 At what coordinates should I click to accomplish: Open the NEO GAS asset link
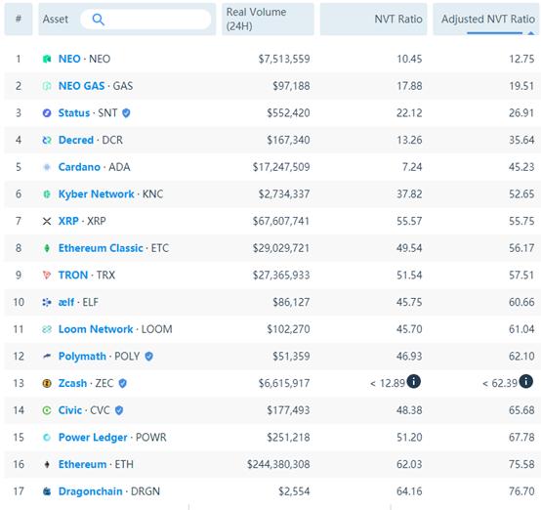pos(81,86)
